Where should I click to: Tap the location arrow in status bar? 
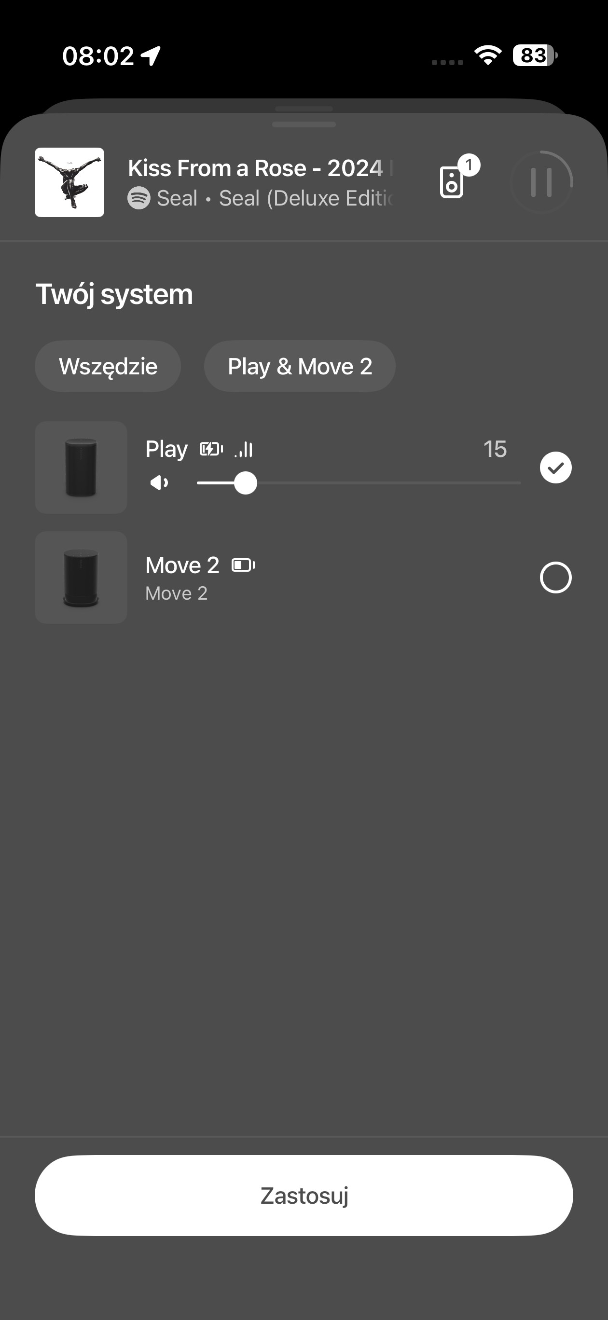point(151,55)
